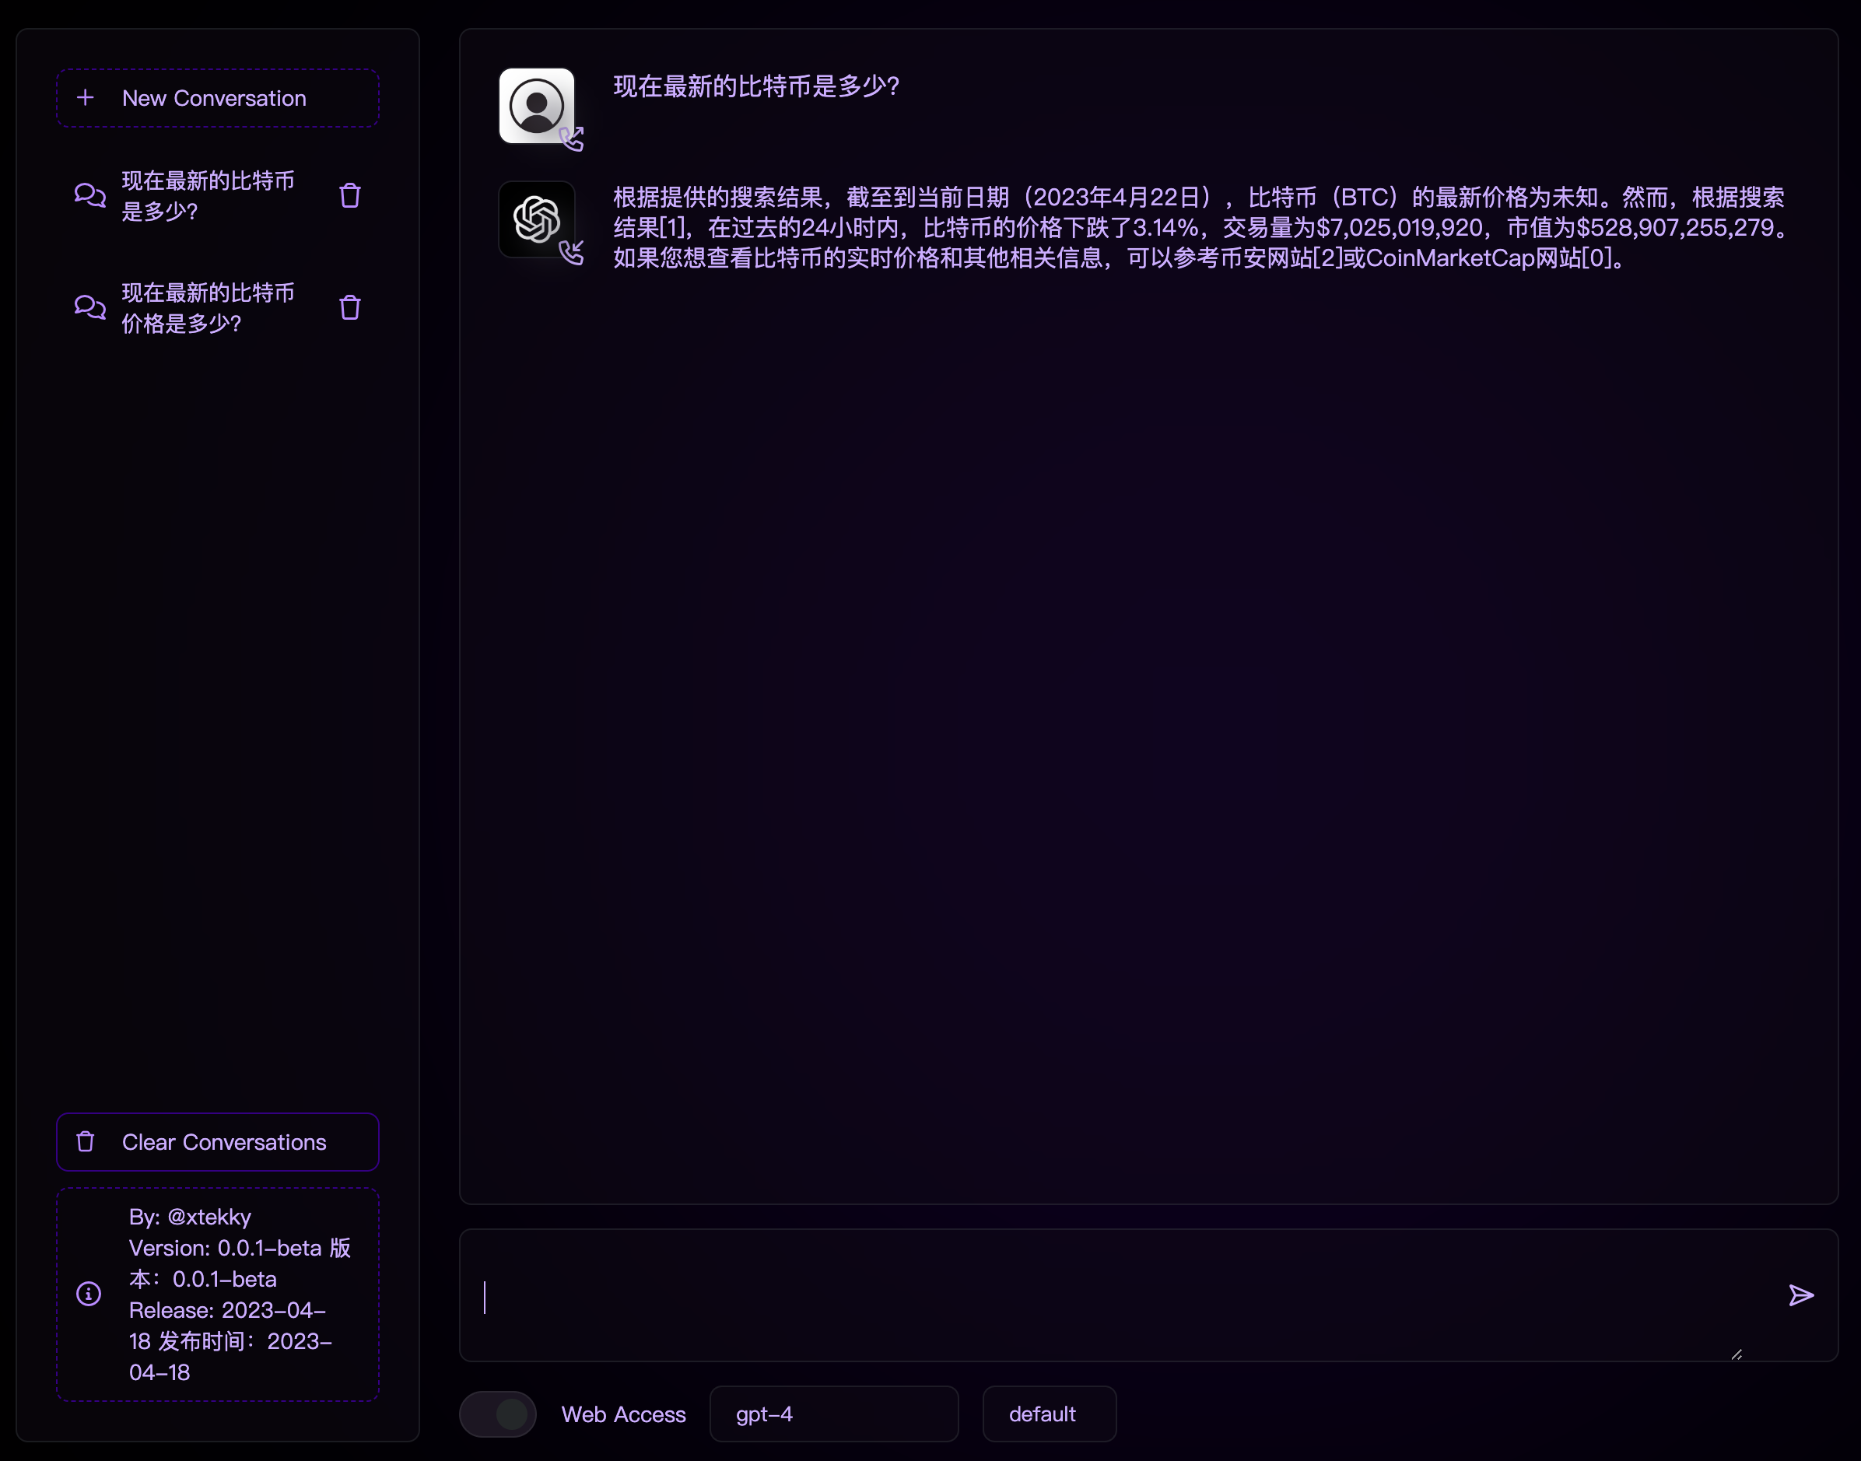Open the default jailbreak dropdown
1861x1461 pixels.
1049,1414
